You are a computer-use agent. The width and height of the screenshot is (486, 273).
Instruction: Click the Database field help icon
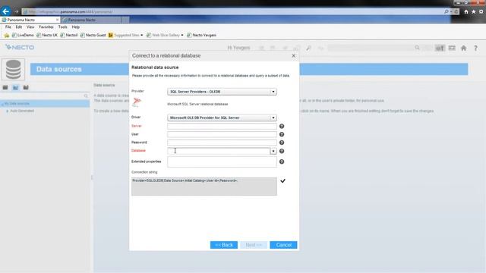point(282,151)
